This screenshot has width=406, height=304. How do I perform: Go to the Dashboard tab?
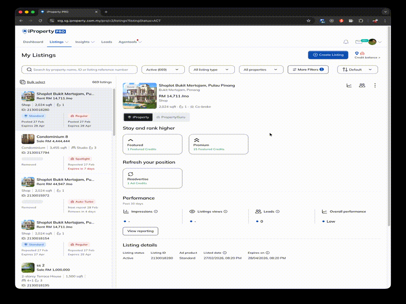tap(33, 42)
